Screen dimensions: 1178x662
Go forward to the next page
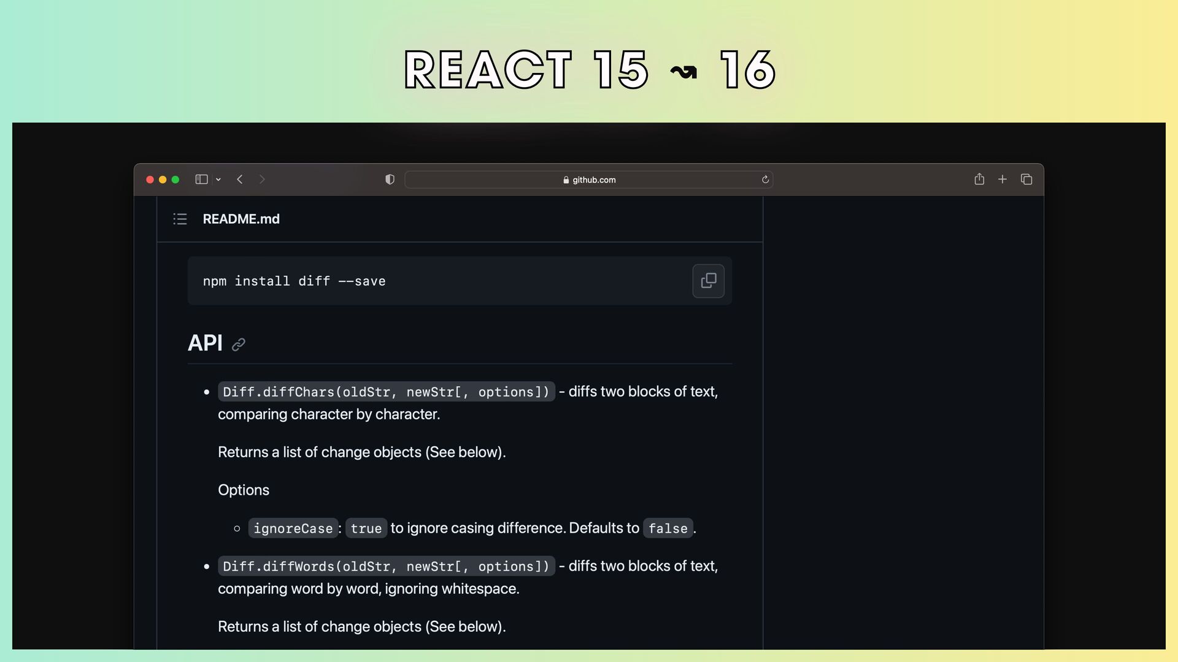[x=262, y=180]
